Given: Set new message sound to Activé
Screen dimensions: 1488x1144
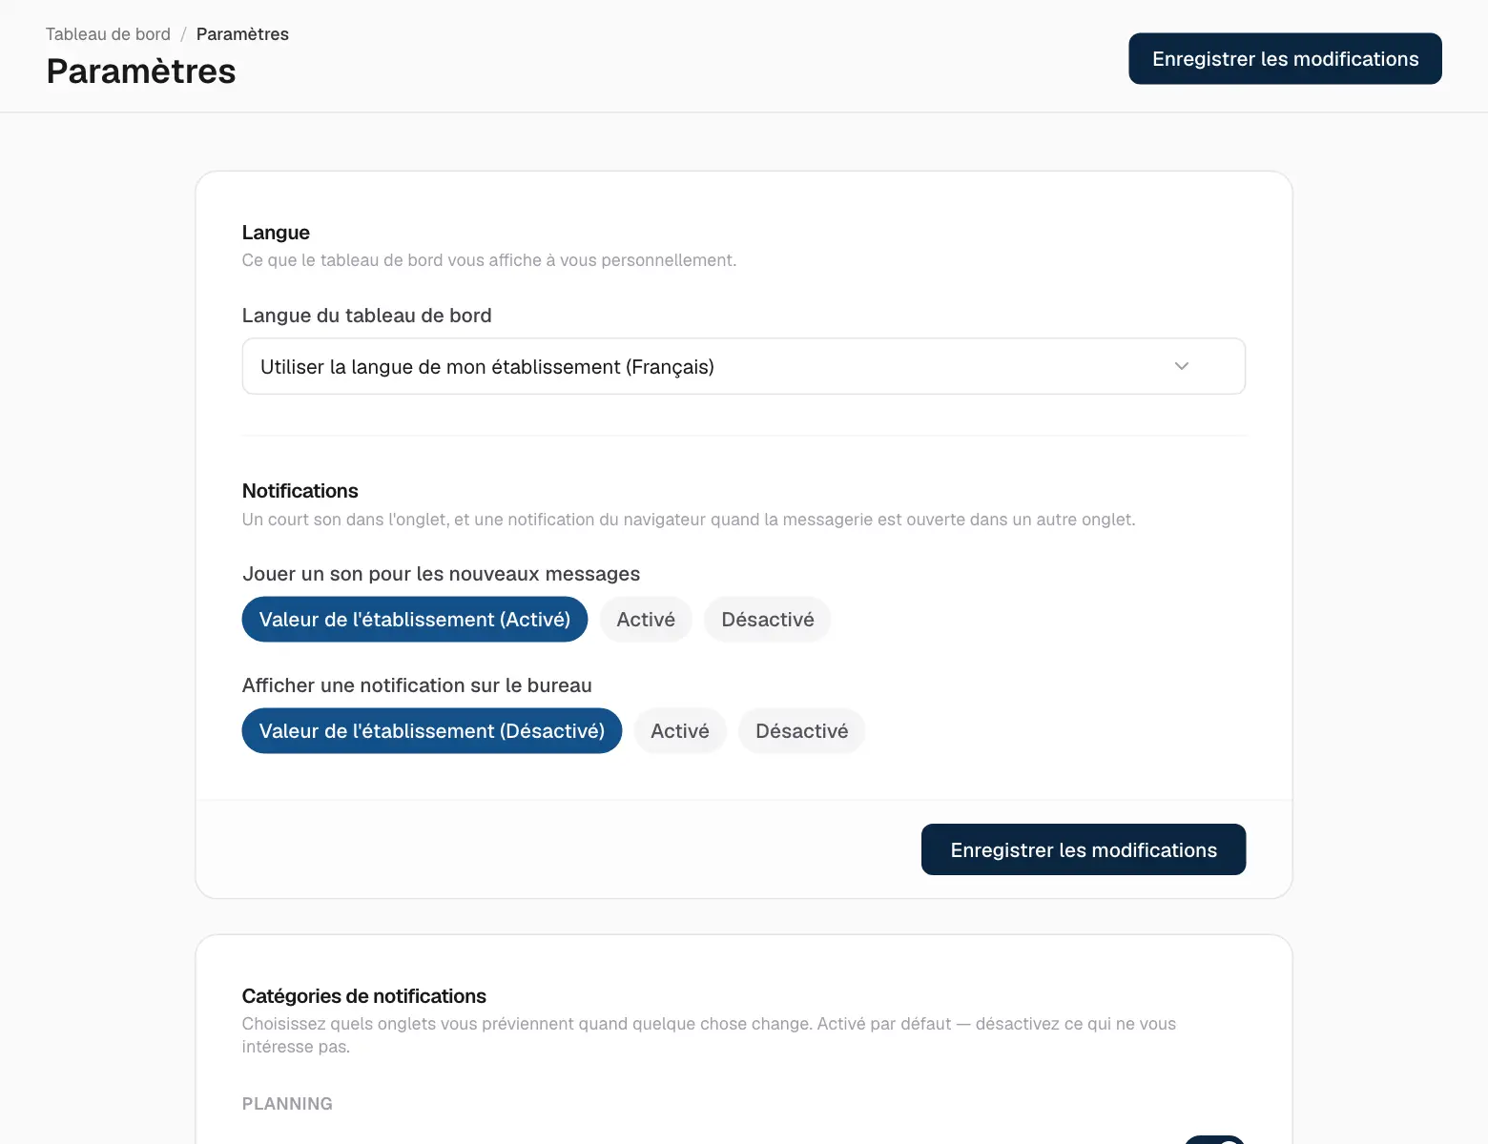Looking at the screenshot, I should point(646,620).
